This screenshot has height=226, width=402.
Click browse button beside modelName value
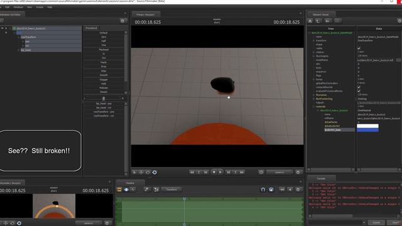(398, 60)
